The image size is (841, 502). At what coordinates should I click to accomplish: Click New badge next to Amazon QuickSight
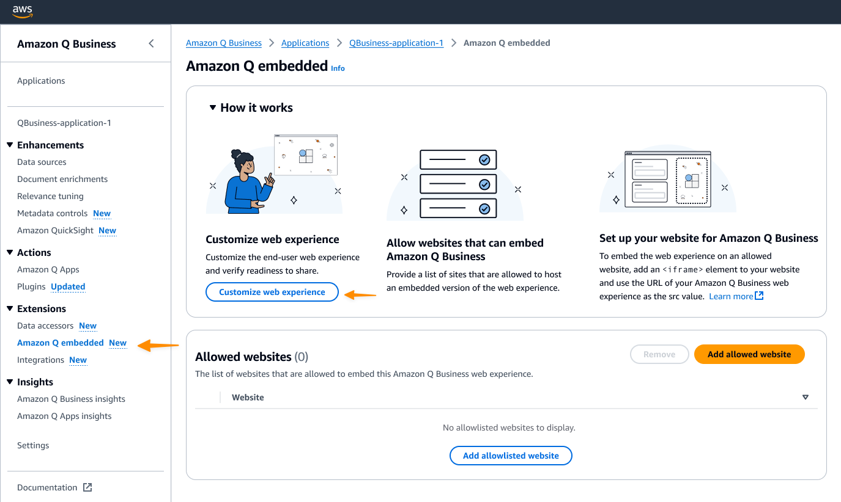[107, 230]
